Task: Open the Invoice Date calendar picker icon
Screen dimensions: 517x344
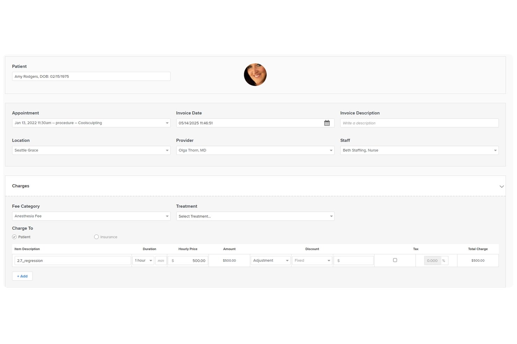Action: click(x=327, y=123)
